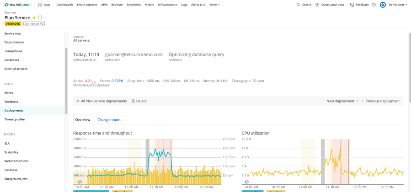
Task: Go to APM in the top navigation
Action: pyautogui.click(x=104, y=5)
